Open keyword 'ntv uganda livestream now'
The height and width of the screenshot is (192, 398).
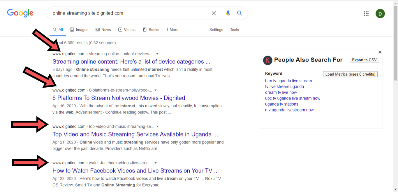pos(289,110)
